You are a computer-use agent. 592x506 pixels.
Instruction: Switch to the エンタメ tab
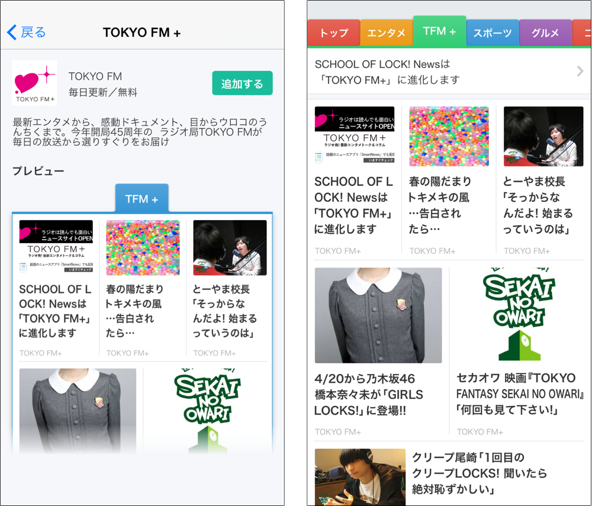coord(386,33)
